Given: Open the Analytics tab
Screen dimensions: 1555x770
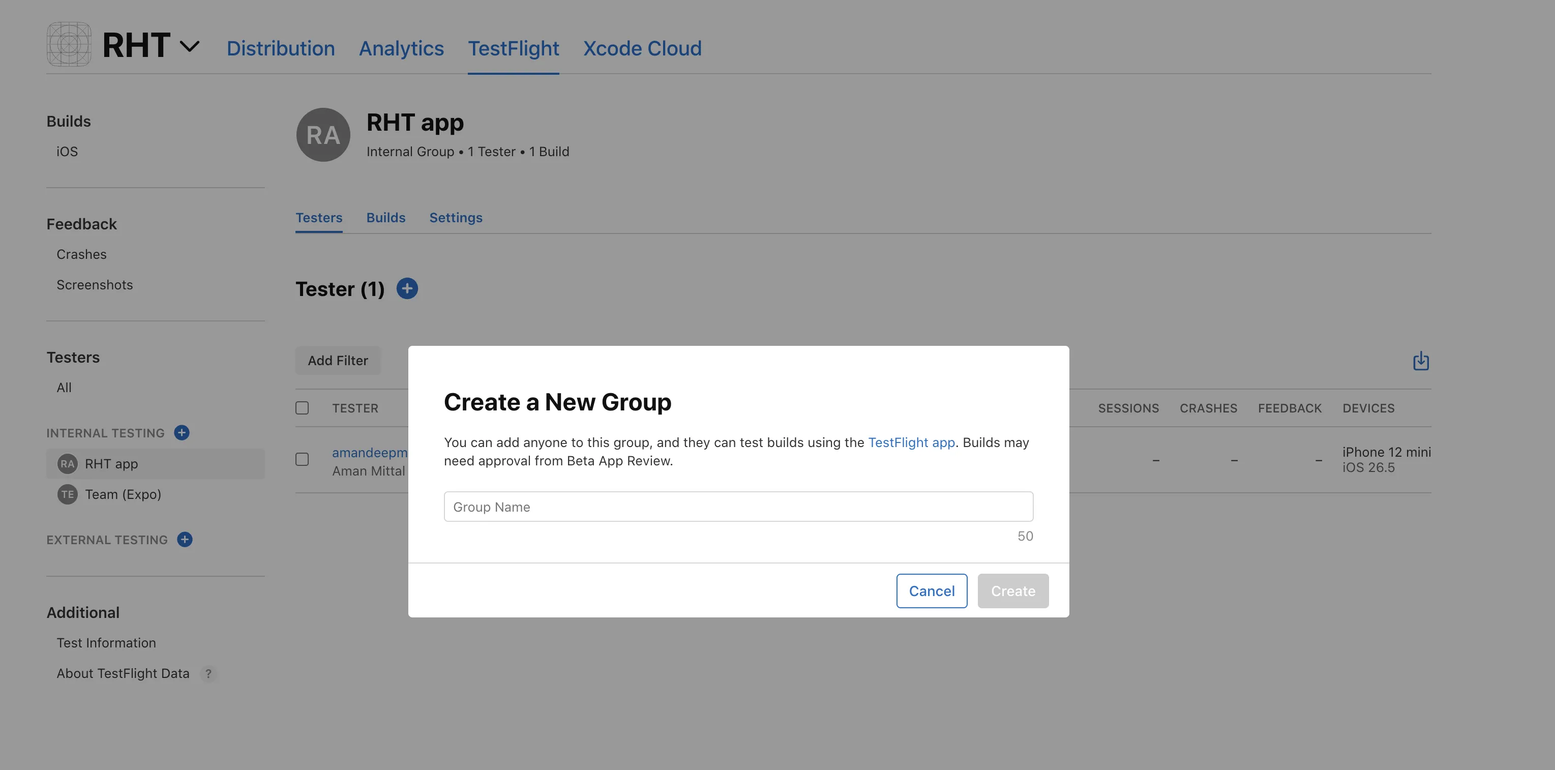Looking at the screenshot, I should coord(401,48).
